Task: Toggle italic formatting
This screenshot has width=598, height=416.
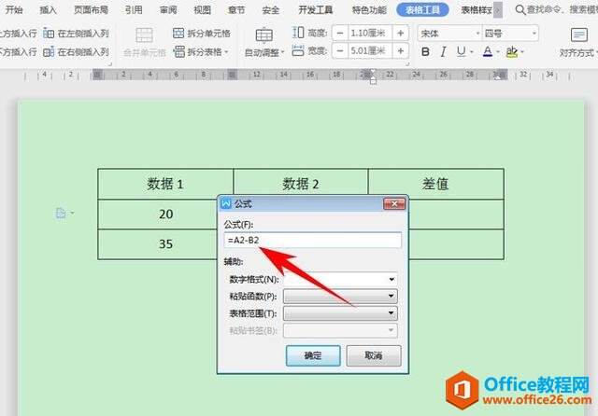Action: click(x=443, y=51)
